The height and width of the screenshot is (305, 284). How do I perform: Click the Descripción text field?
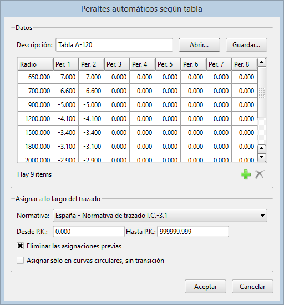click(x=114, y=45)
